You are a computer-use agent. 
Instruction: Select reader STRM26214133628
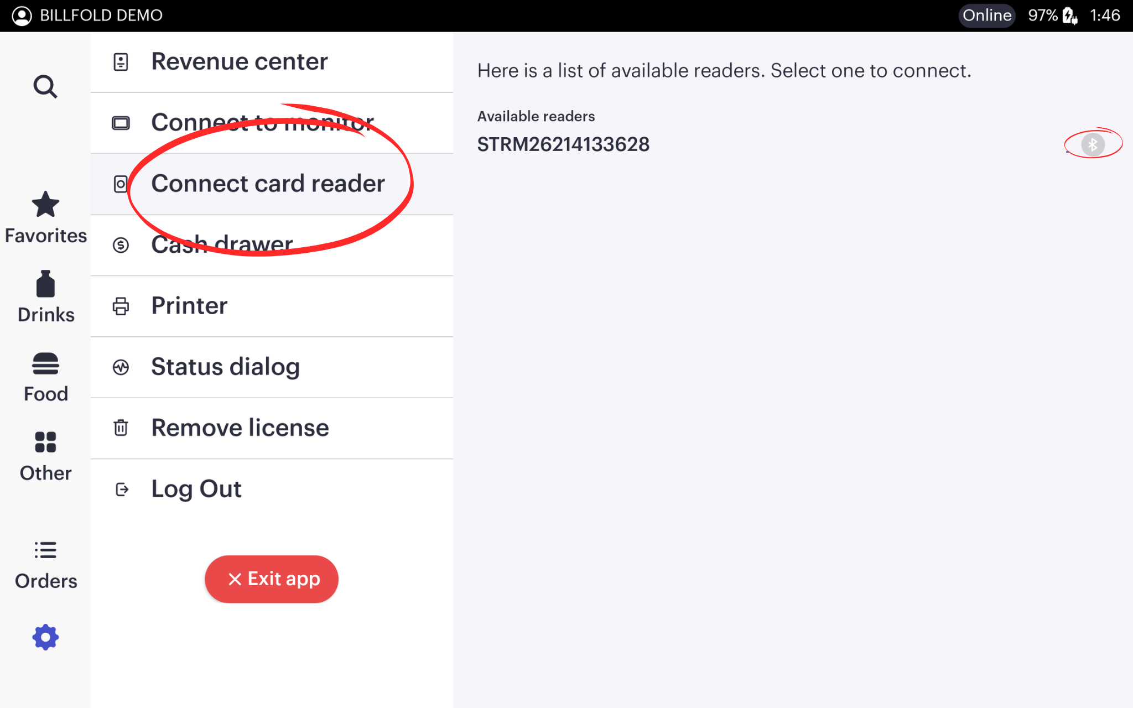click(563, 144)
